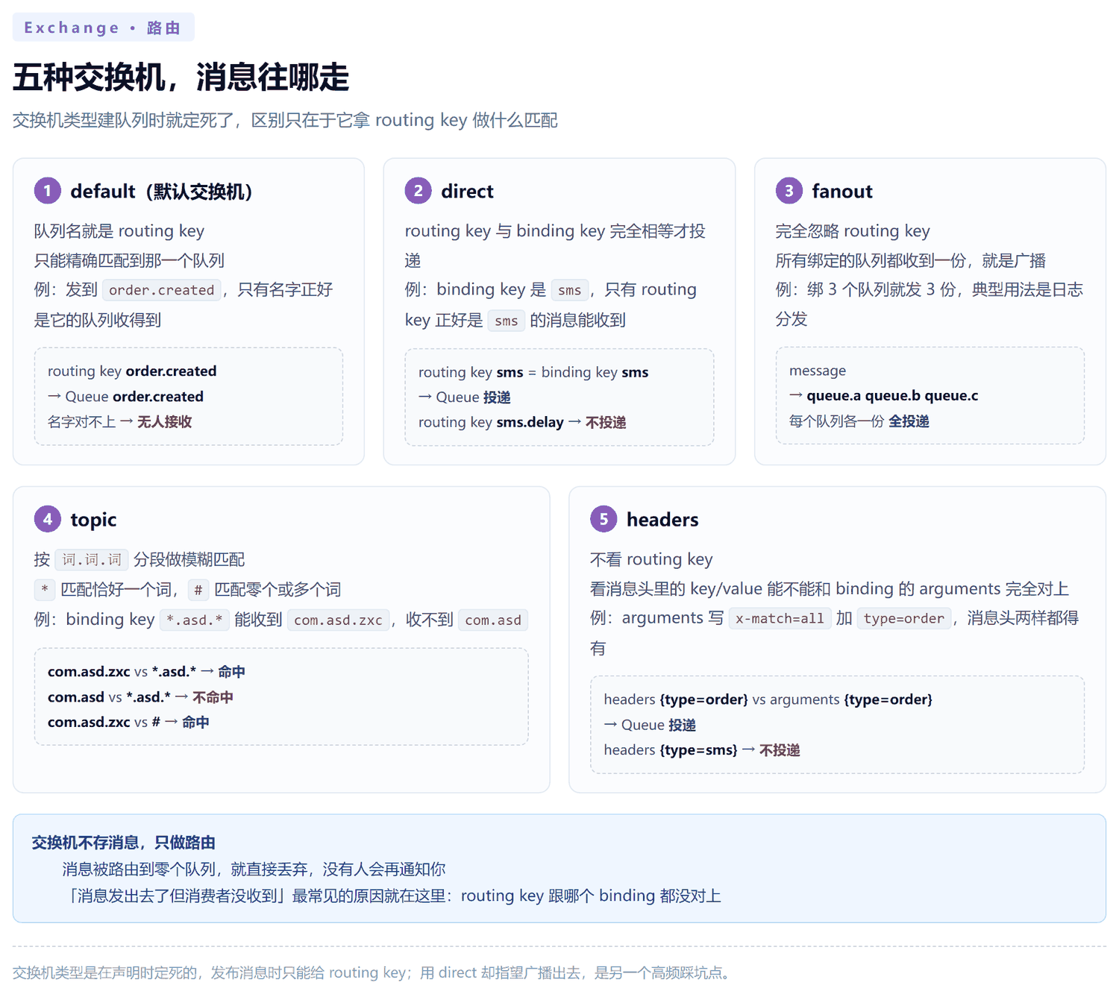
Task: Click the number 1 circle badge
Action: (x=48, y=191)
